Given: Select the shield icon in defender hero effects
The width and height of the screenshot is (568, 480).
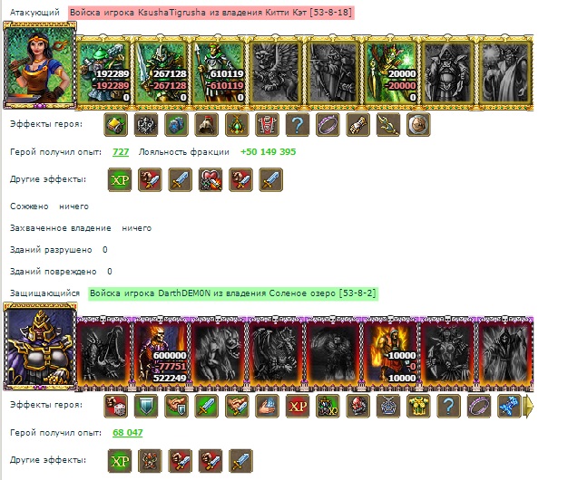Looking at the screenshot, I should 146,406.
